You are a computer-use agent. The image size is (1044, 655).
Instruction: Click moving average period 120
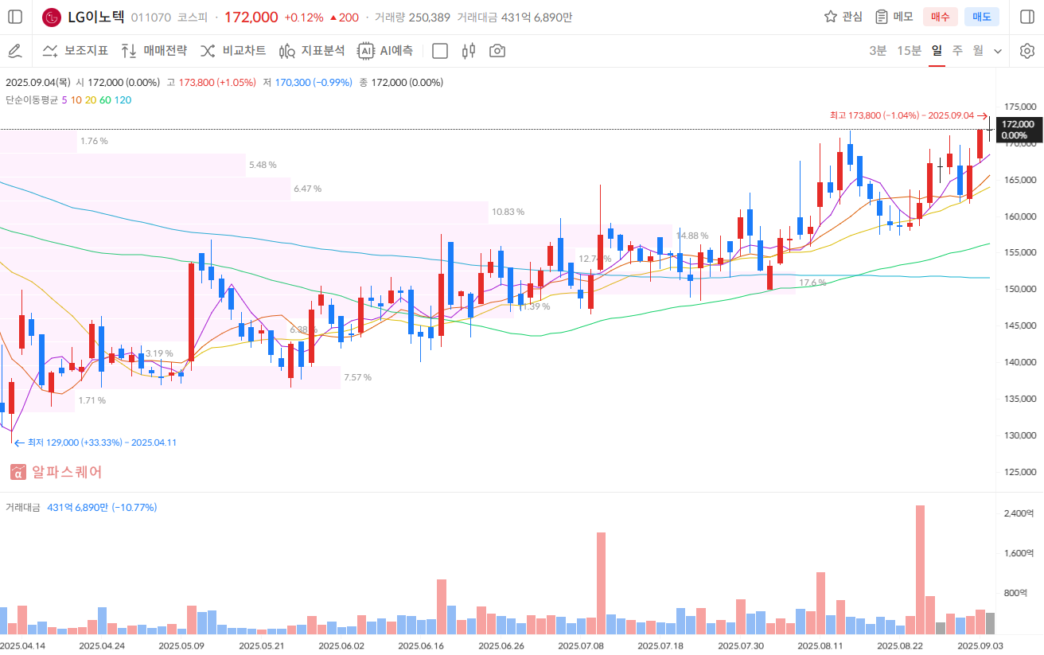tap(123, 100)
